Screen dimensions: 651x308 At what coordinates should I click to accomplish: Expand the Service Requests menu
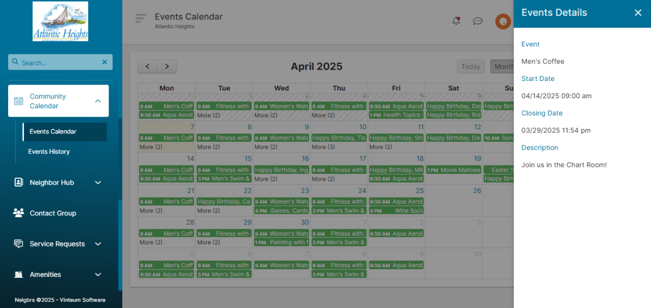(98, 244)
